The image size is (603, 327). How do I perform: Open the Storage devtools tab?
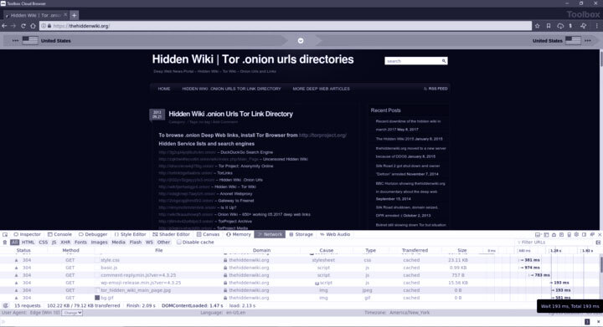[x=301, y=234]
